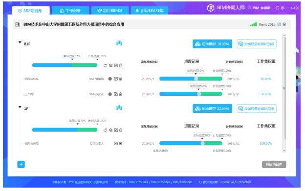
Task: Delete the 工作集1 workset
Action: click(120, 94)
